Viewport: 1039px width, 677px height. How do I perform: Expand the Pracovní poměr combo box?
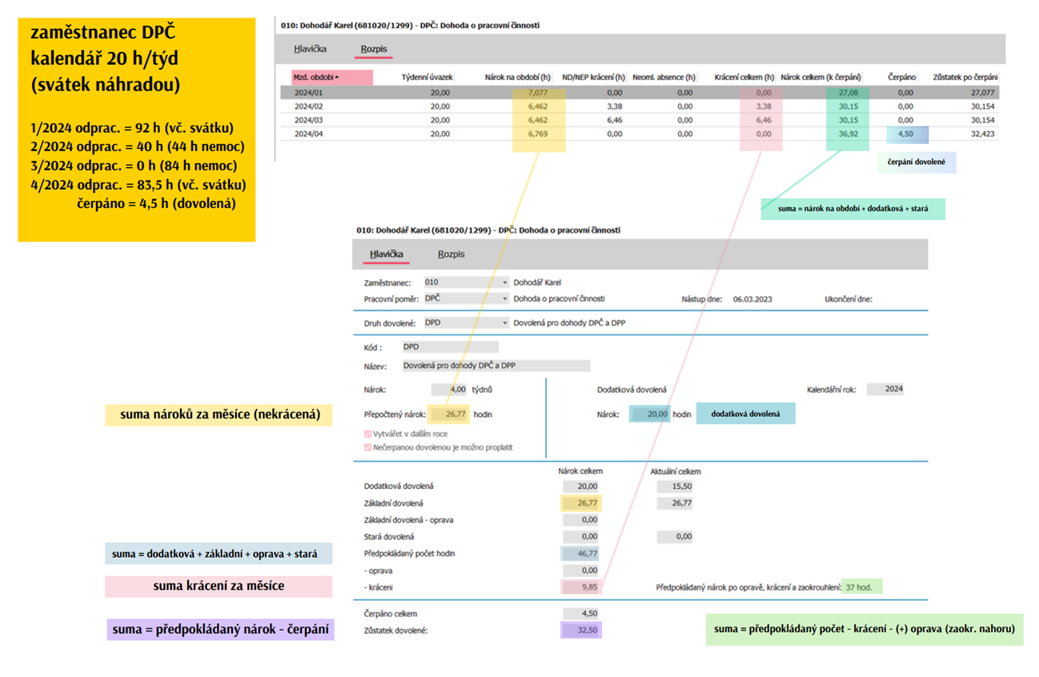coord(504,299)
